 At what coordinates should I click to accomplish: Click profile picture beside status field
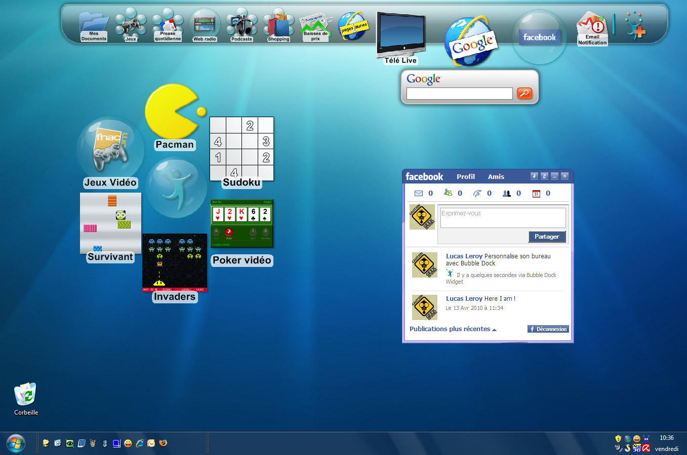422,217
